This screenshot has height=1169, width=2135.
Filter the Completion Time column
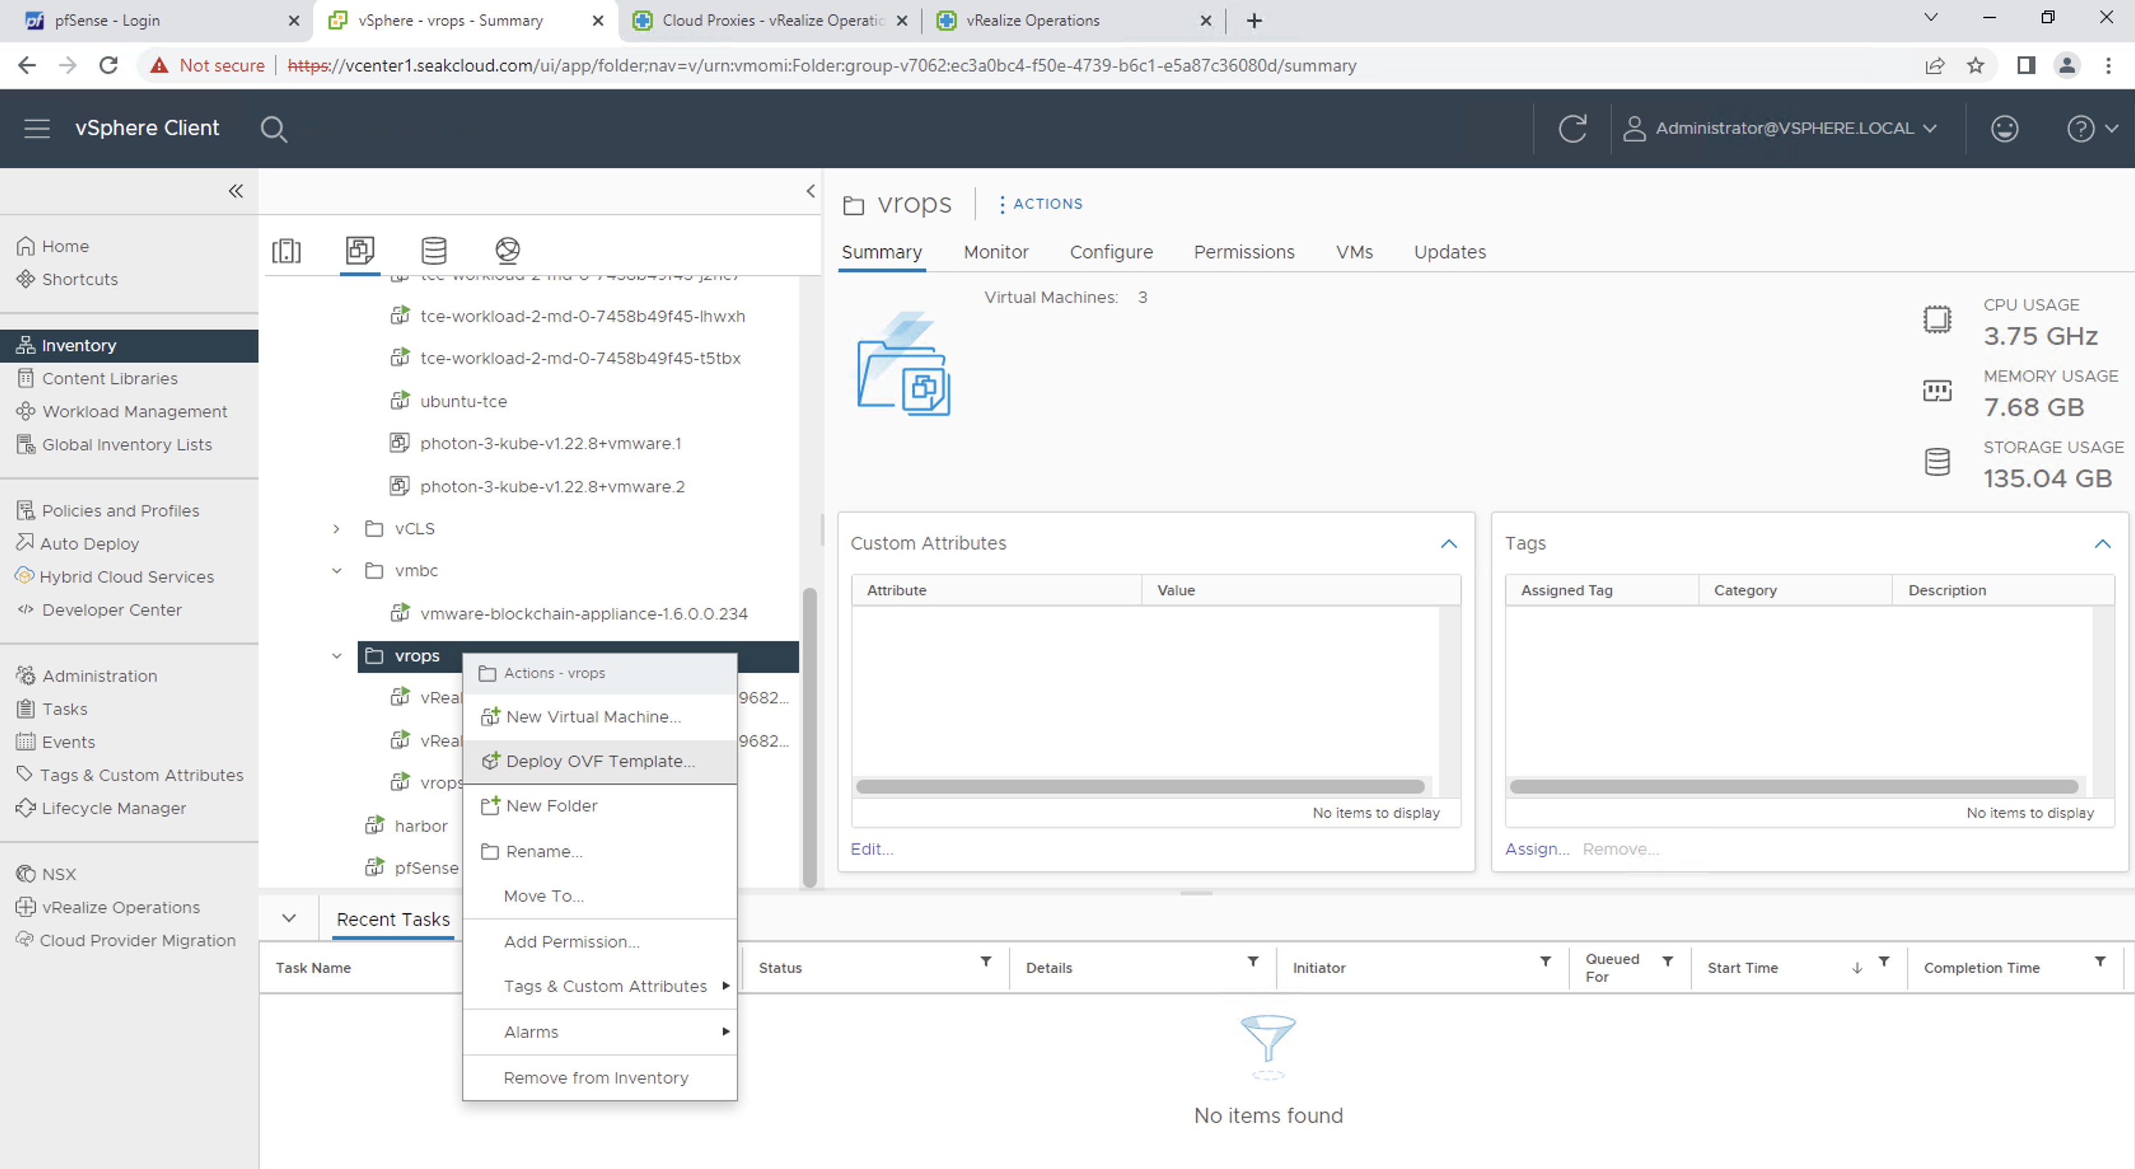pyautogui.click(x=2099, y=961)
